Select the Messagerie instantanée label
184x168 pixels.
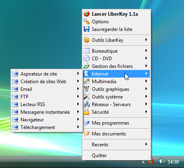(45, 112)
